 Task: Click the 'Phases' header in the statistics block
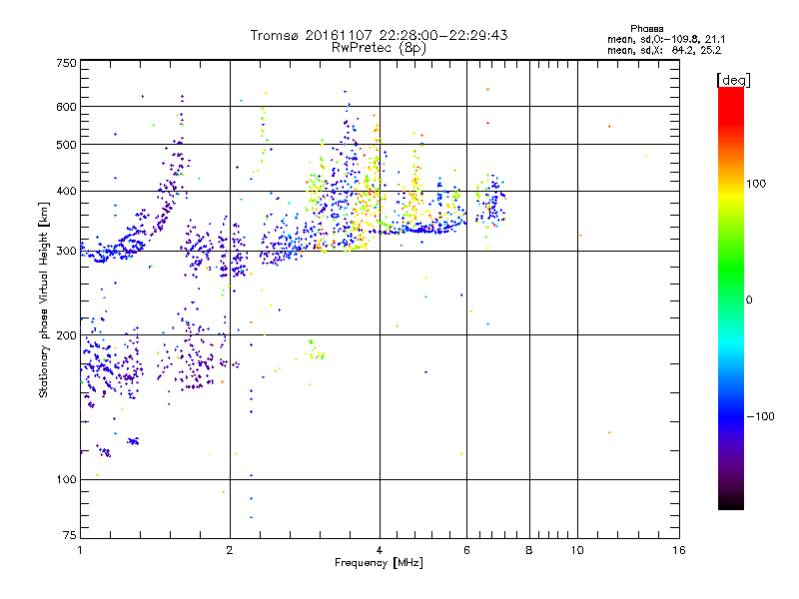coord(646,29)
